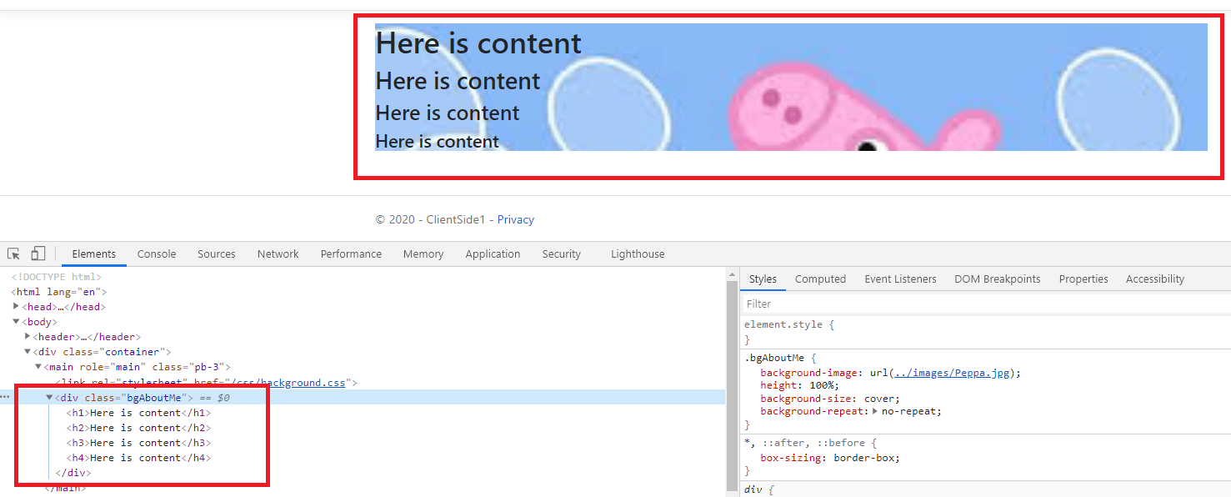
Task: Collapse the main role element node
Action: coord(38,367)
